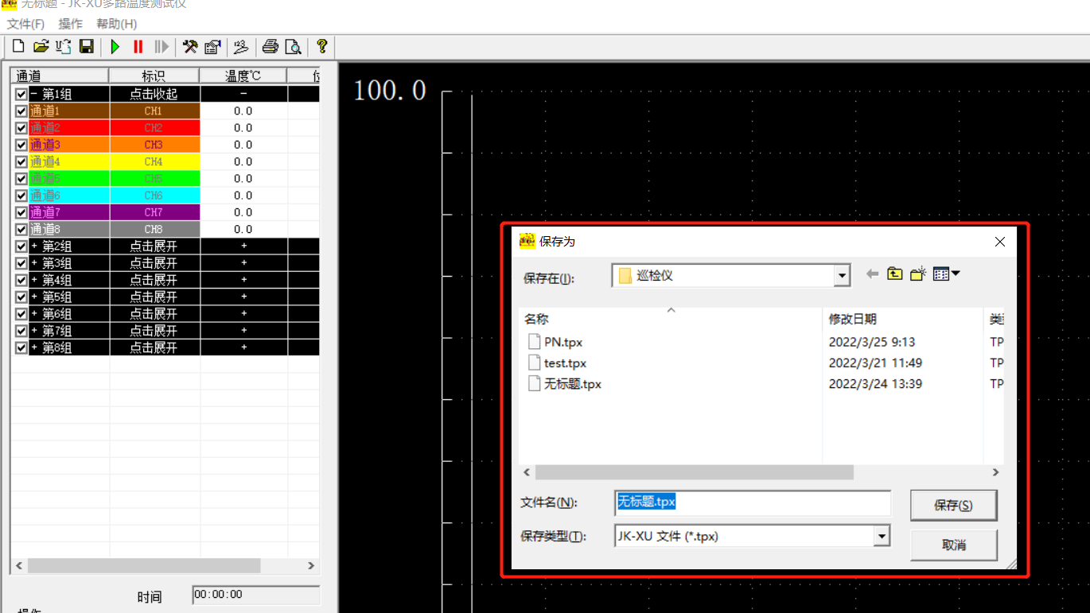Screen dimensions: 1090x613
Task: Click the U-disk import toolbar icon
Action: [x=64, y=47]
